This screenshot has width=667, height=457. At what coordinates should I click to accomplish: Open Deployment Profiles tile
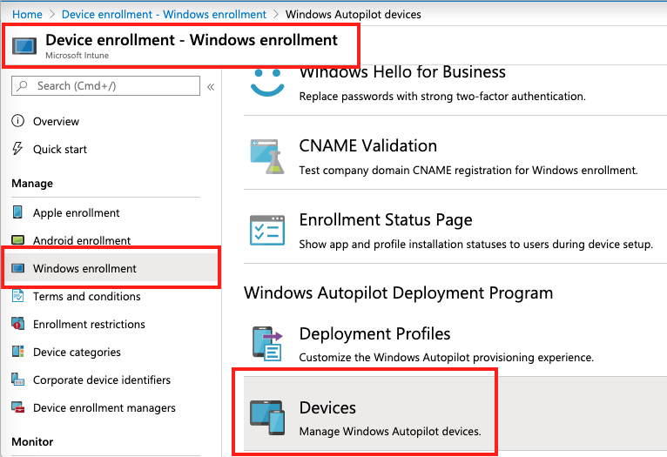pyautogui.click(x=455, y=344)
